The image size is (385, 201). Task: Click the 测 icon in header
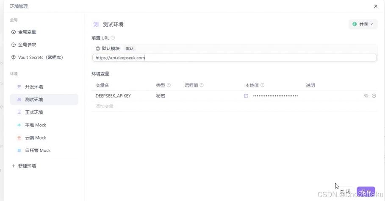click(96, 25)
